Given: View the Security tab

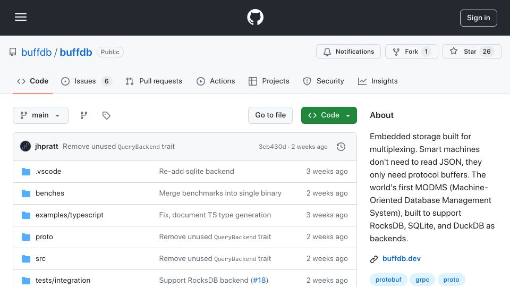Looking at the screenshot, I should 324,81.
